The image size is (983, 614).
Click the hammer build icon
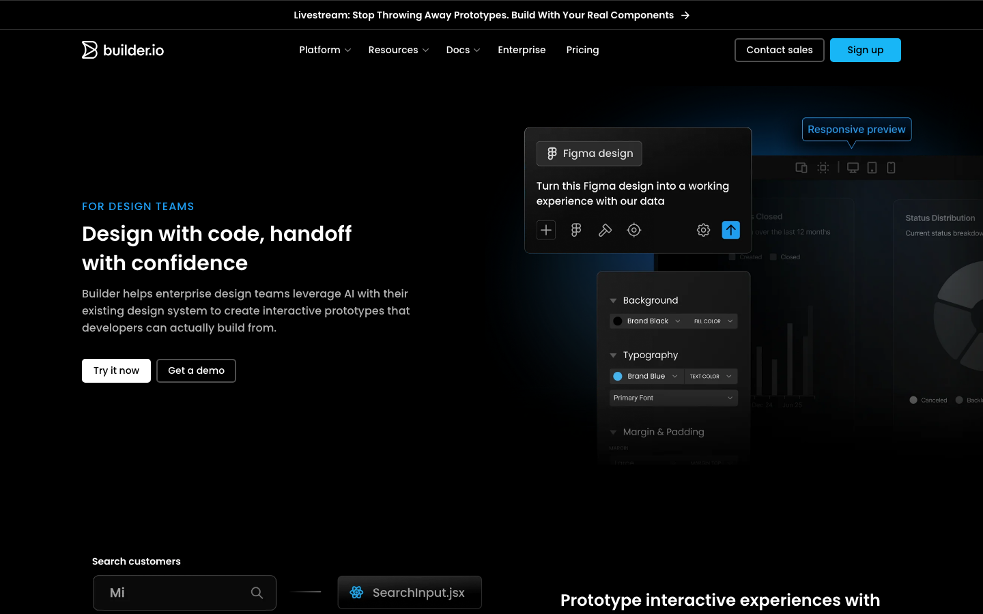pyautogui.click(x=605, y=230)
